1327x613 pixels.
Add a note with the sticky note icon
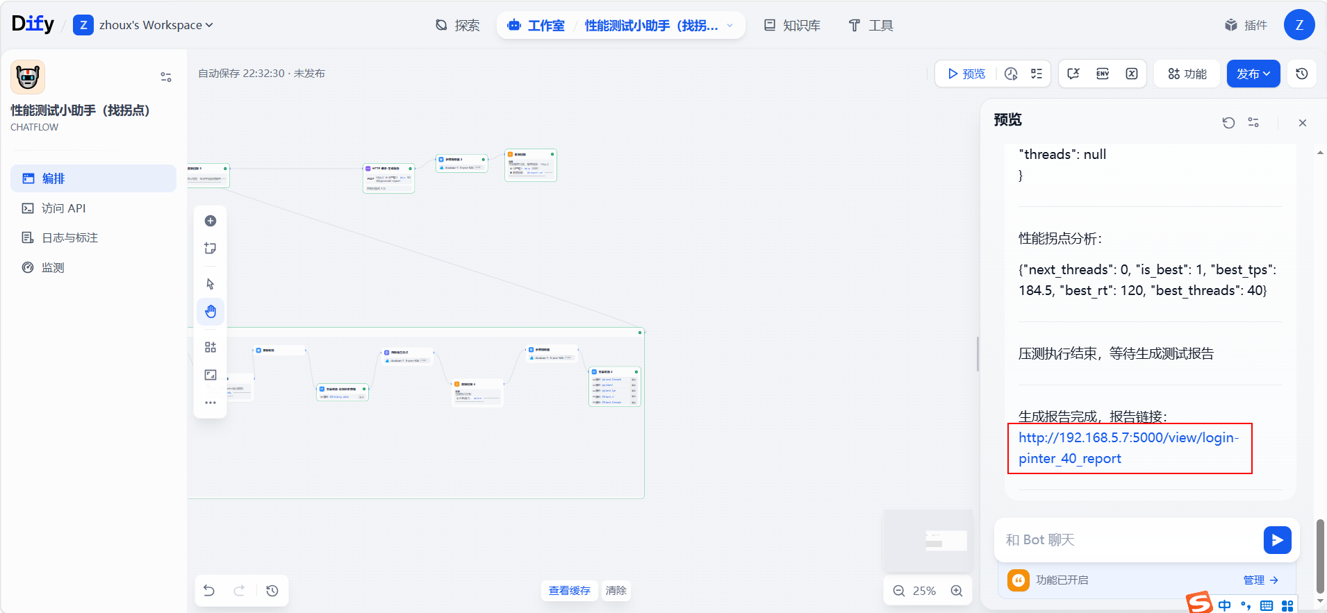coord(211,249)
